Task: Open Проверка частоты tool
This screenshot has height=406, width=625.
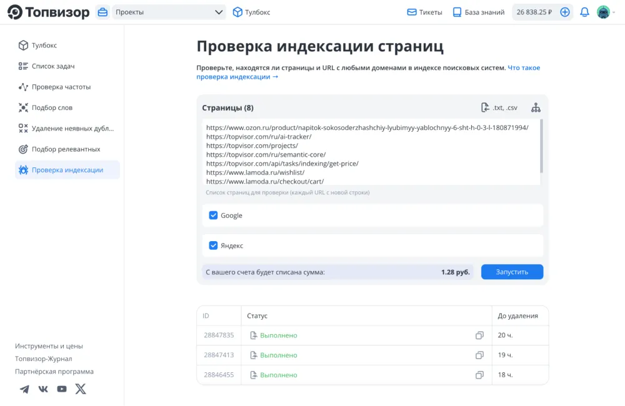Action: (x=67, y=87)
